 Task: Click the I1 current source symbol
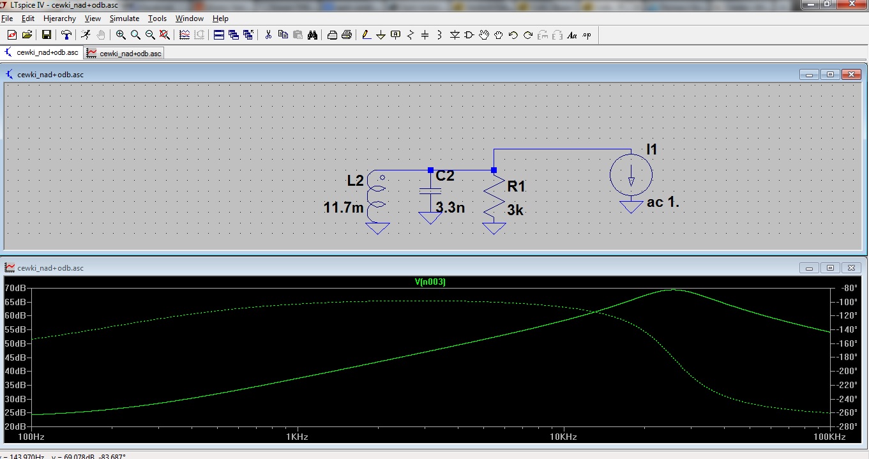[631, 174]
